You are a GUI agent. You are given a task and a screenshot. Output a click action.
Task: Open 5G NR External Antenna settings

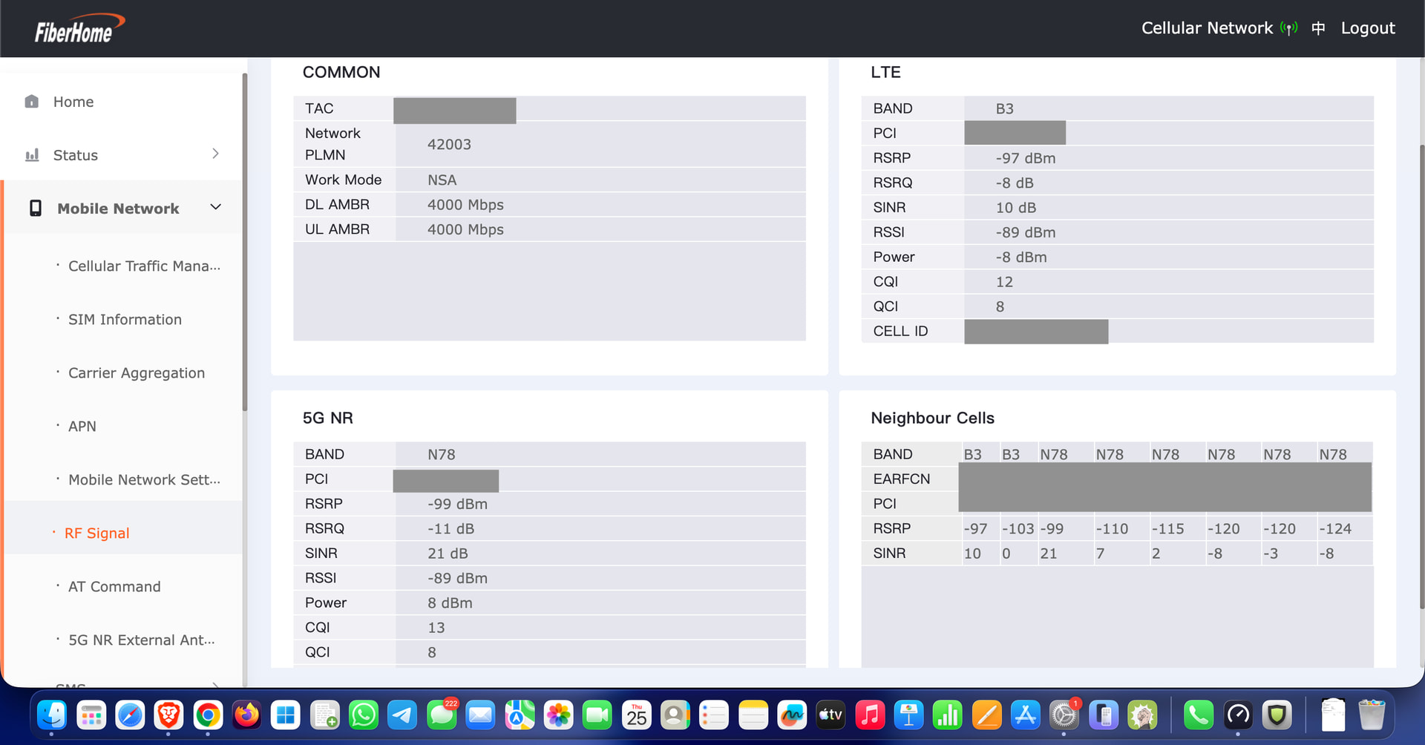(141, 640)
